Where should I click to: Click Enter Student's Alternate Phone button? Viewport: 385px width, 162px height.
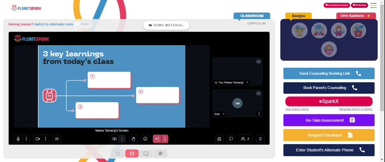click(329, 150)
